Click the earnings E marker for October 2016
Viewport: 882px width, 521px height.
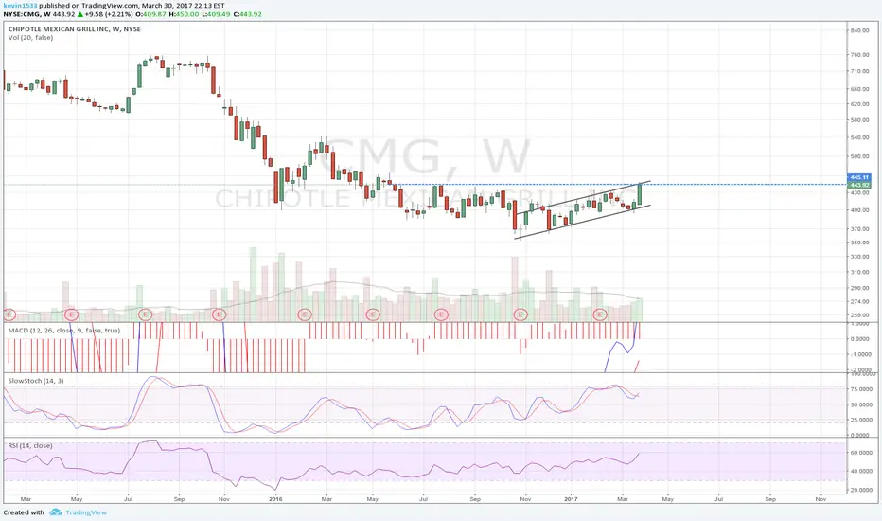coord(520,314)
